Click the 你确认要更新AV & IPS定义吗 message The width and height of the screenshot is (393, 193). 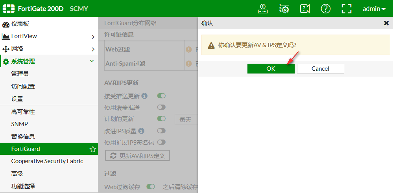257,45
